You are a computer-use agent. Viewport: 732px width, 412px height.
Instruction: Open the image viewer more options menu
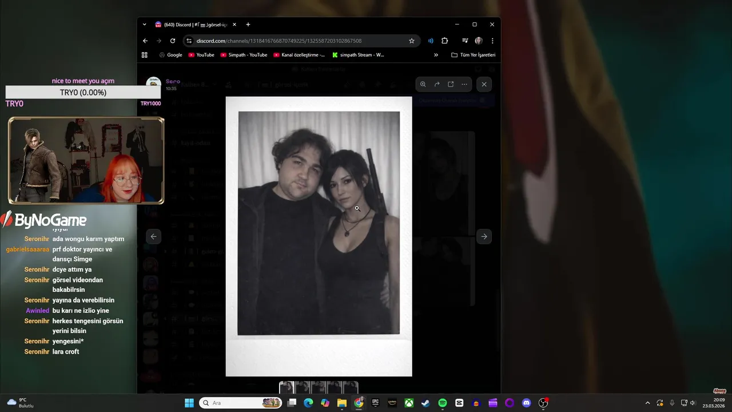tap(464, 84)
